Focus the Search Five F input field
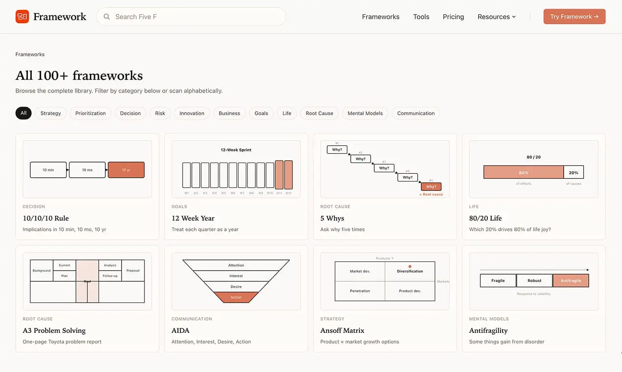The width and height of the screenshot is (622, 372). tap(191, 17)
